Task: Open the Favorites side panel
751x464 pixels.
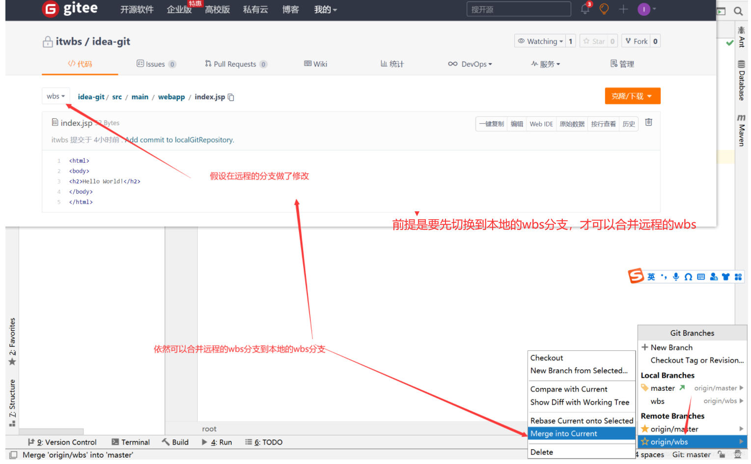Action: point(12,342)
